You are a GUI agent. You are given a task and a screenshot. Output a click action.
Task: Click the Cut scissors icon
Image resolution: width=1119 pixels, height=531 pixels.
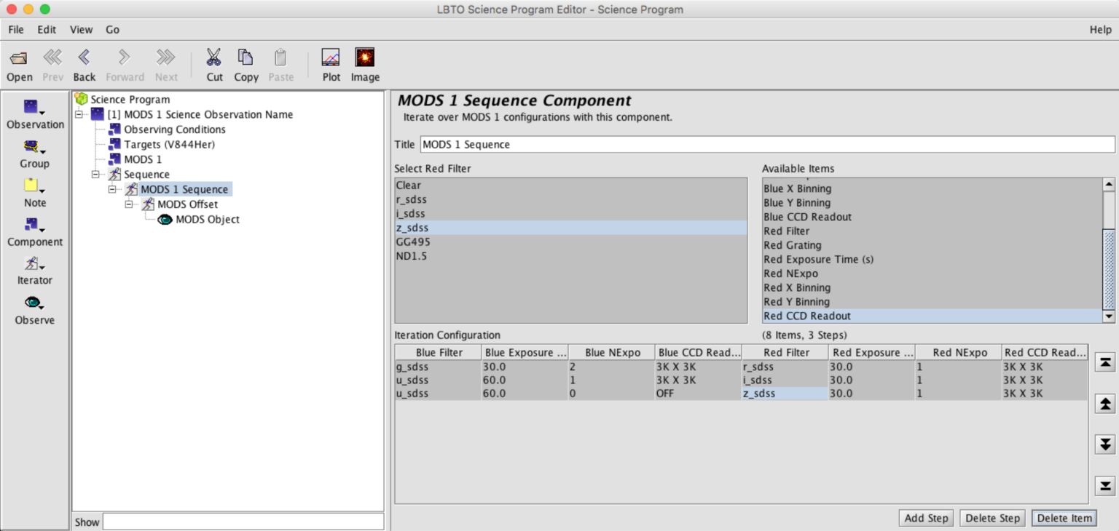(214, 57)
